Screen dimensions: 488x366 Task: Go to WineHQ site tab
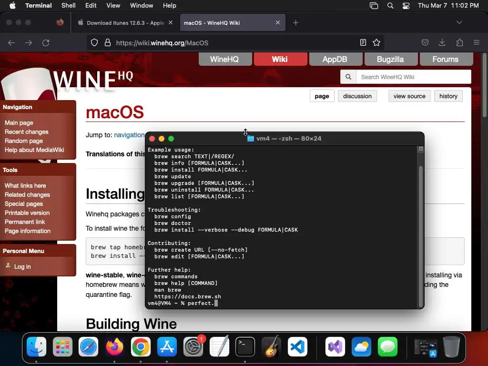pyautogui.click(x=225, y=59)
